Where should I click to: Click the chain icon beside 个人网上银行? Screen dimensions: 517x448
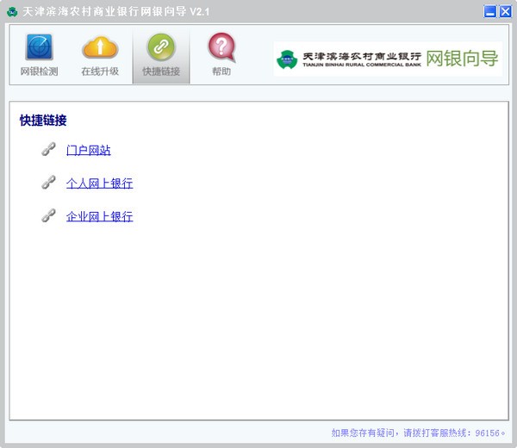(x=48, y=183)
